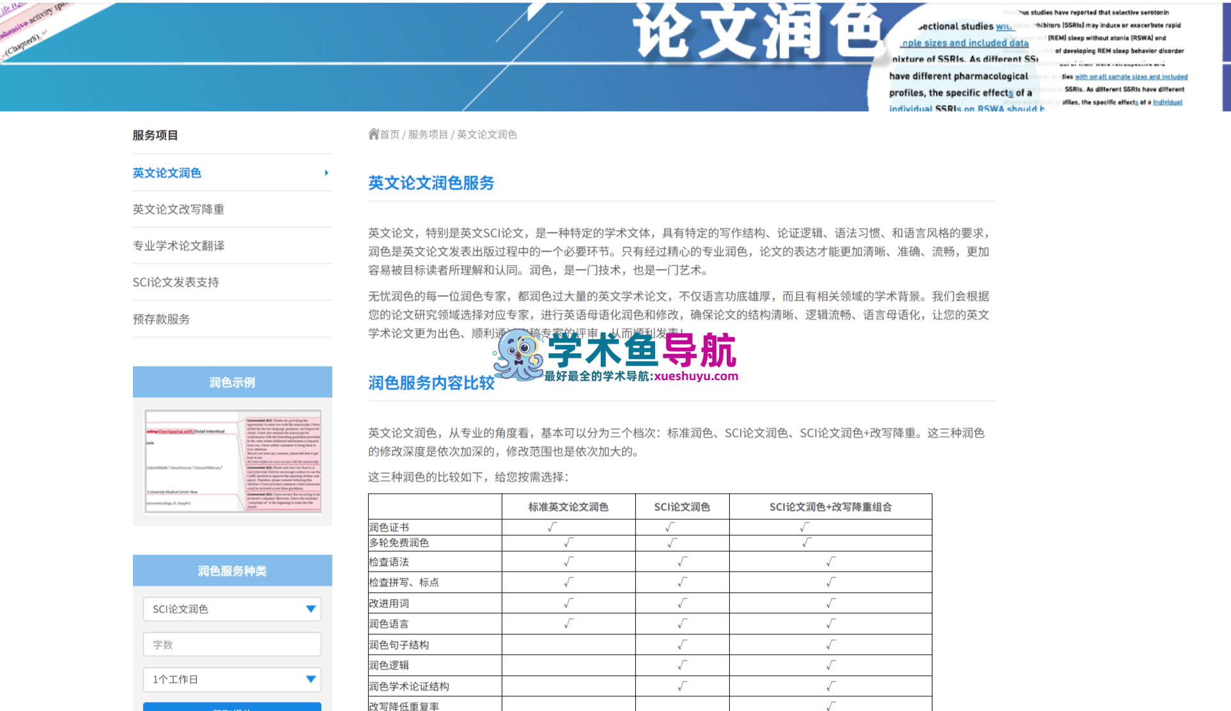Select 专业学术论文翻译 sidebar menu item
Viewport: 1231px width, 711px height.
[178, 246]
